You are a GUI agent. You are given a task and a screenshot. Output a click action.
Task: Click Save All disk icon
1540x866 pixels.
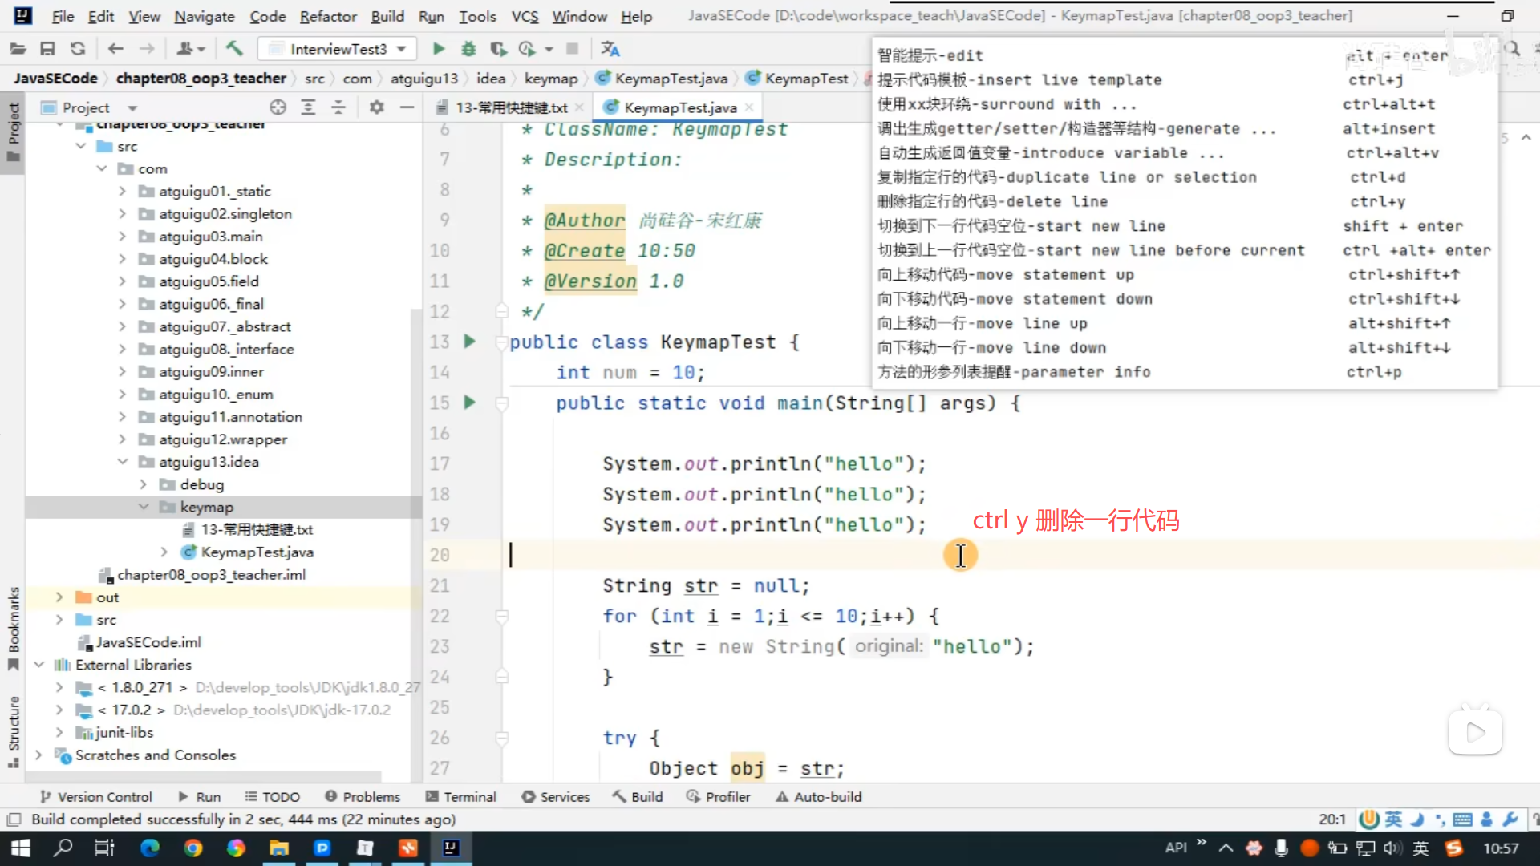47,49
